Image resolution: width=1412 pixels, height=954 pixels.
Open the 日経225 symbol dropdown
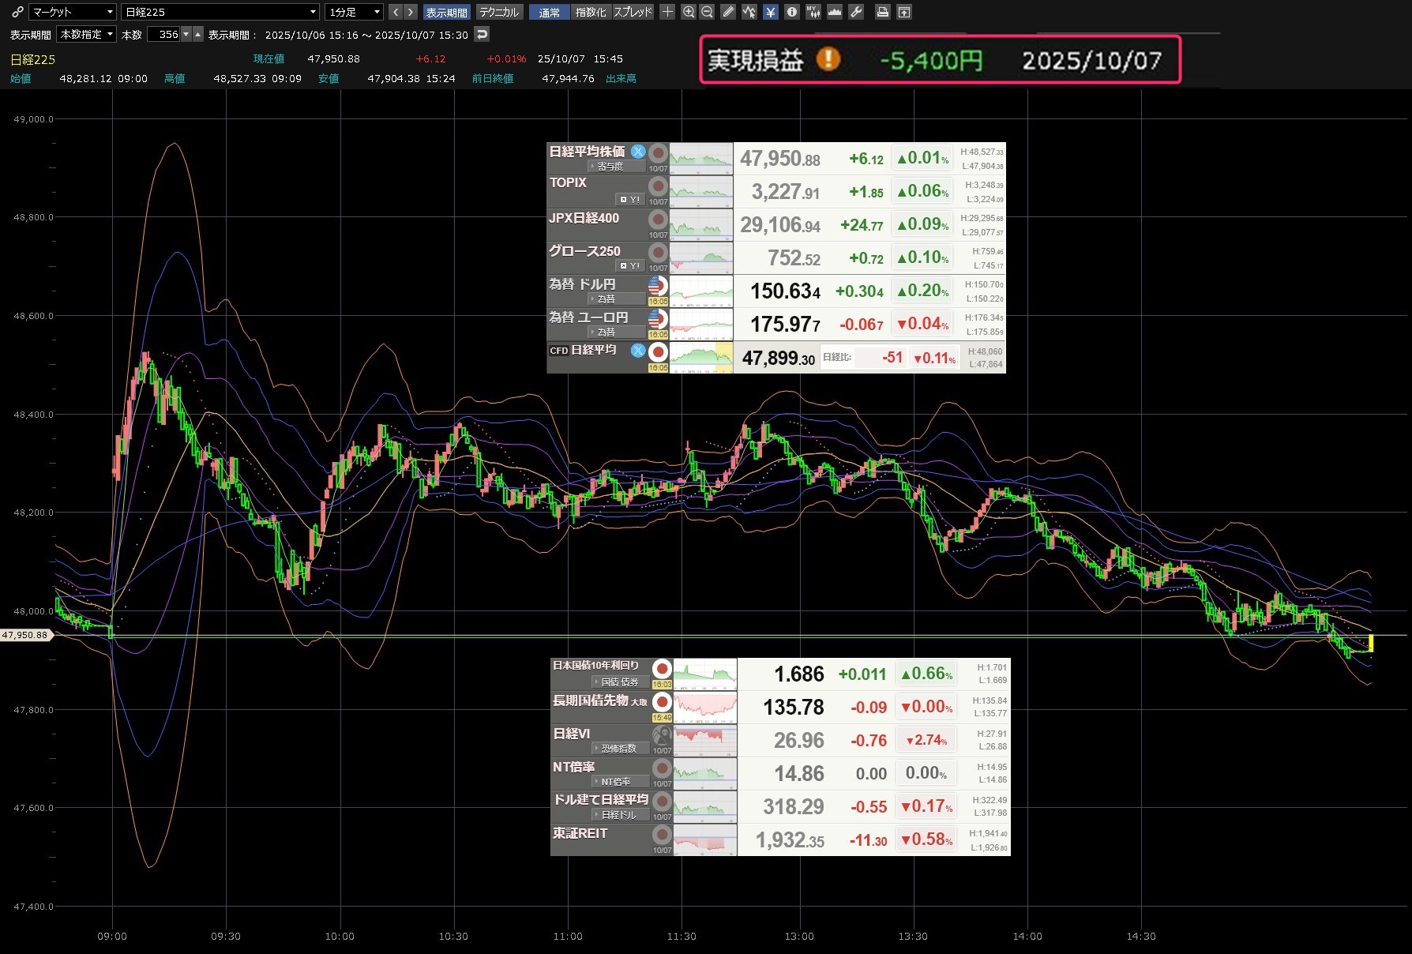click(x=220, y=12)
